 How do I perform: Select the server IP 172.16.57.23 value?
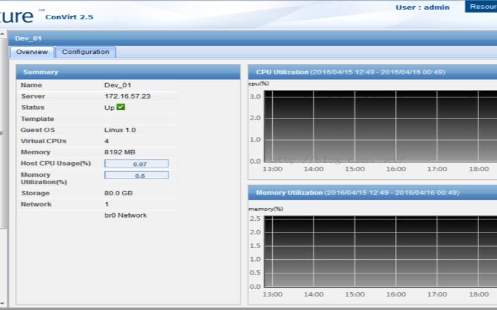pos(127,97)
